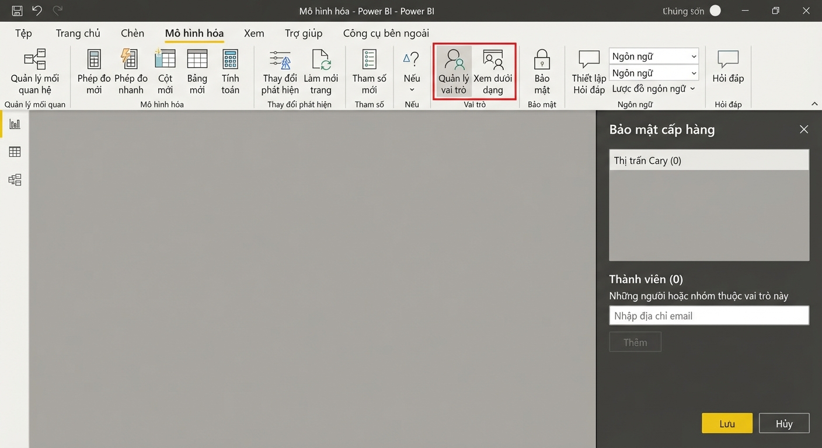Viewport: 822px width, 448px height.
Task: Click the Tính toán icon
Action: tap(231, 60)
